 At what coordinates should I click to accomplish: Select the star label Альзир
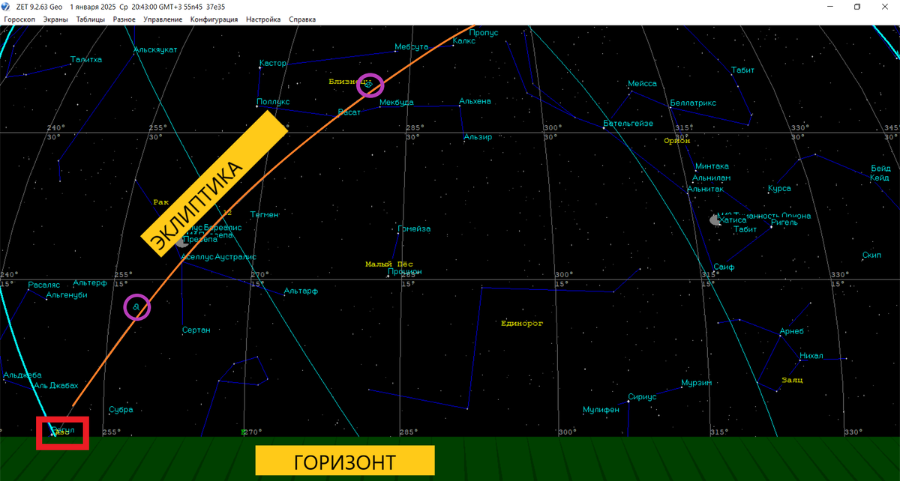(x=478, y=136)
